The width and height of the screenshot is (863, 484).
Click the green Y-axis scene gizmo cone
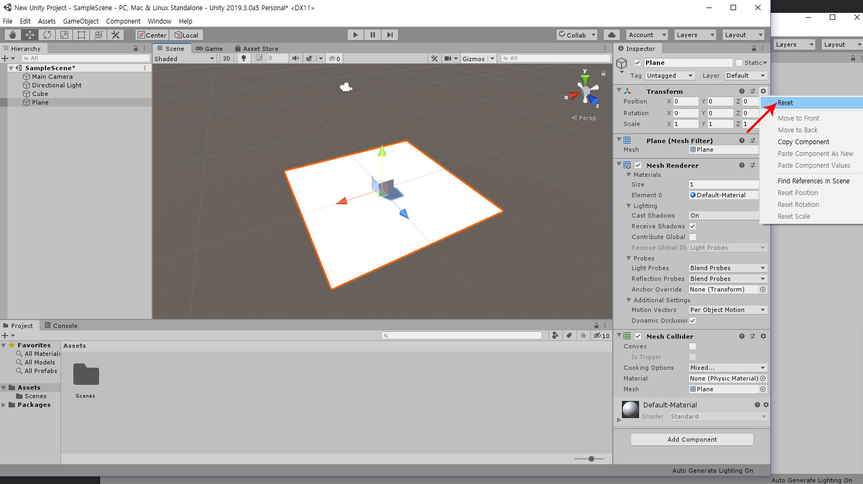click(585, 79)
